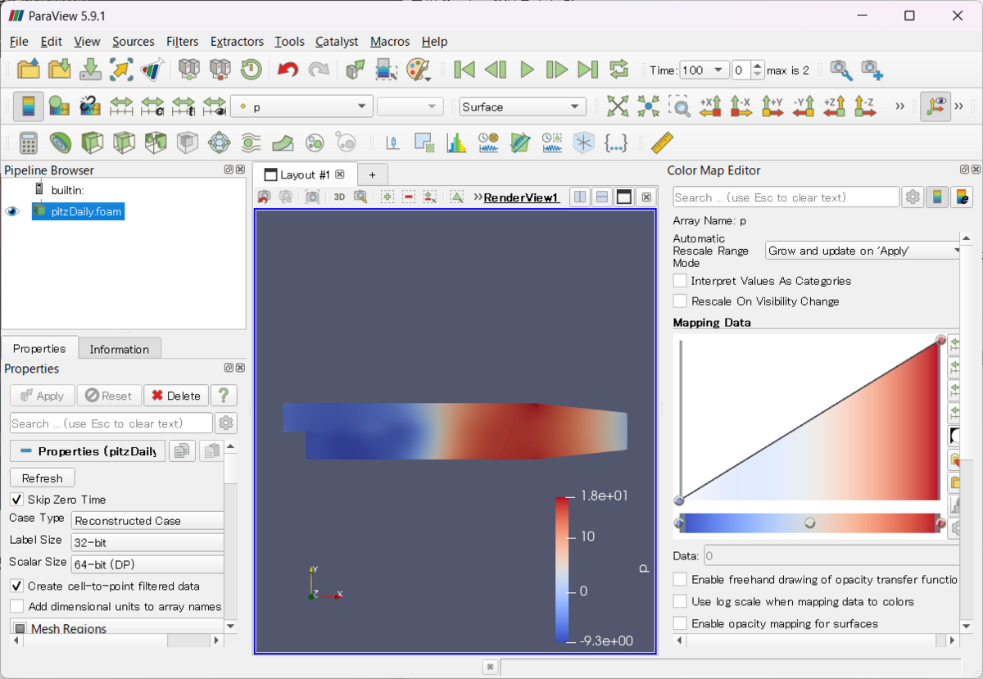Click the Reset Camera icon
This screenshot has height=679, width=983.
tap(617, 106)
